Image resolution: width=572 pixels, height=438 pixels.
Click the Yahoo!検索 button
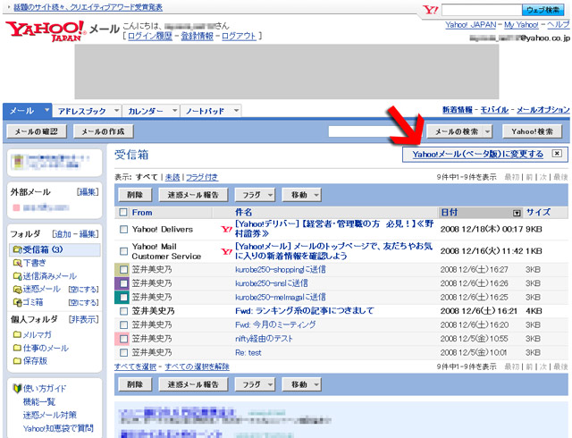coord(532,131)
